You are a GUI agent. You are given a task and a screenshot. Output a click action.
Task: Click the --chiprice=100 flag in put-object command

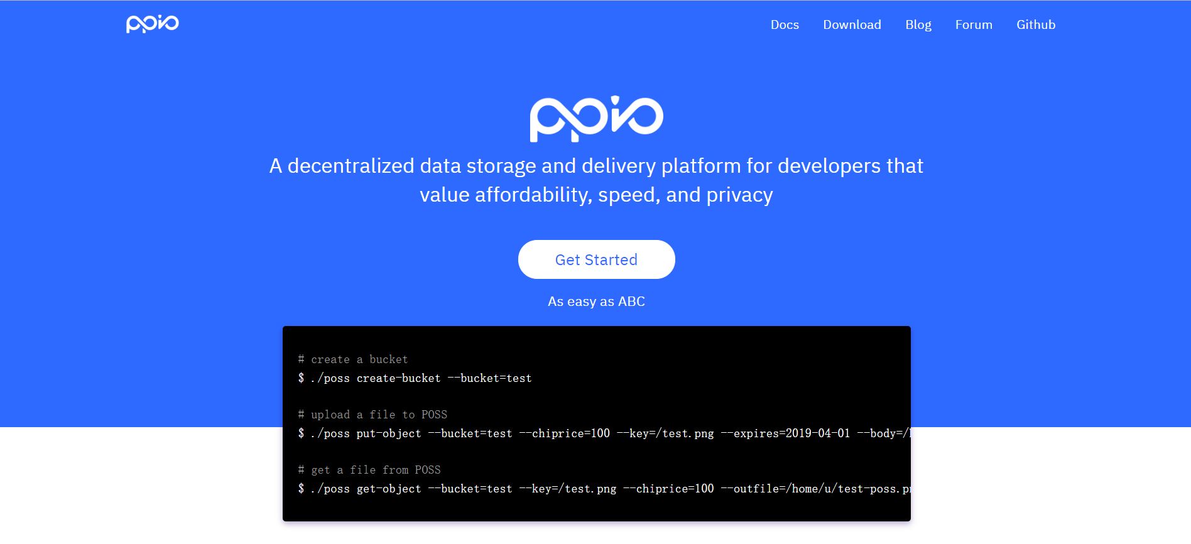click(565, 433)
